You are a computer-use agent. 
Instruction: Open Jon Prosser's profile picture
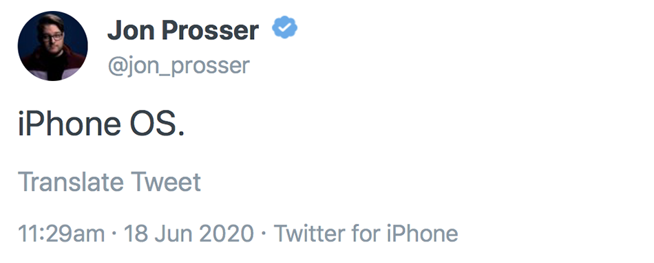(x=52, y=46)
